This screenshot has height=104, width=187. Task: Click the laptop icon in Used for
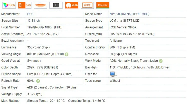point(114,74)
